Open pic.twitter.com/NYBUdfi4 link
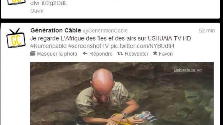223x125 pixels. pos(142,46)
